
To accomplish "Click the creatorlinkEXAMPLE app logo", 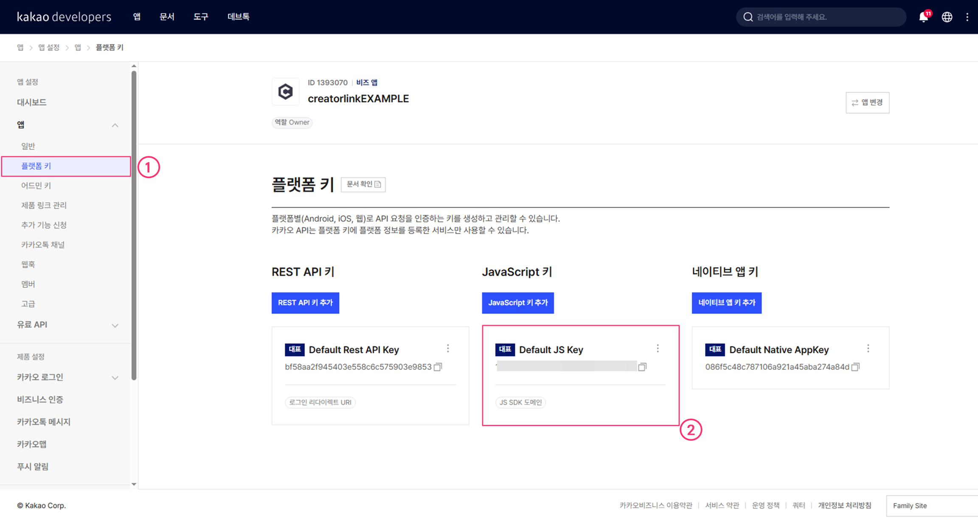I will coord(285,91).
